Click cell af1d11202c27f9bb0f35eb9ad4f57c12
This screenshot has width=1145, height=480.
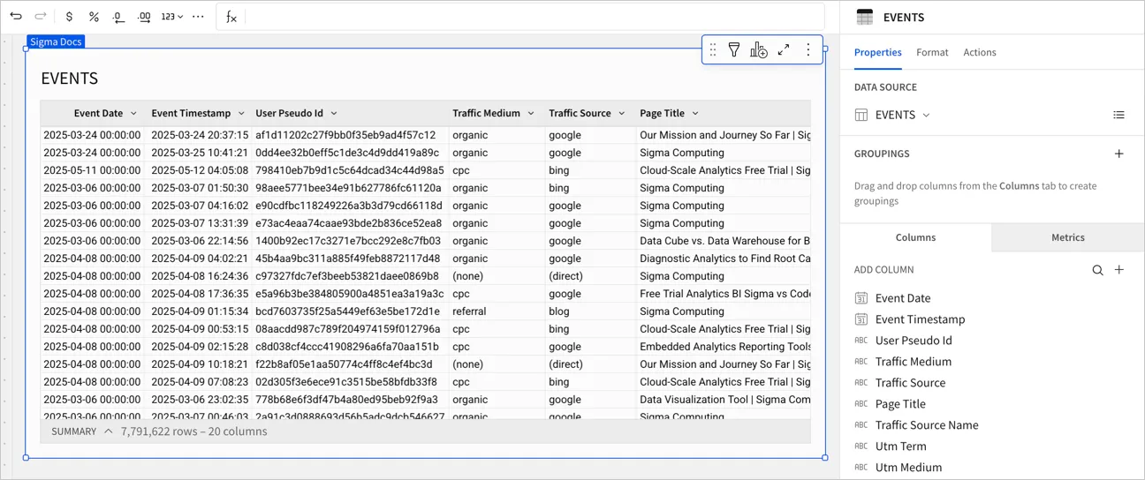(351, 135)
